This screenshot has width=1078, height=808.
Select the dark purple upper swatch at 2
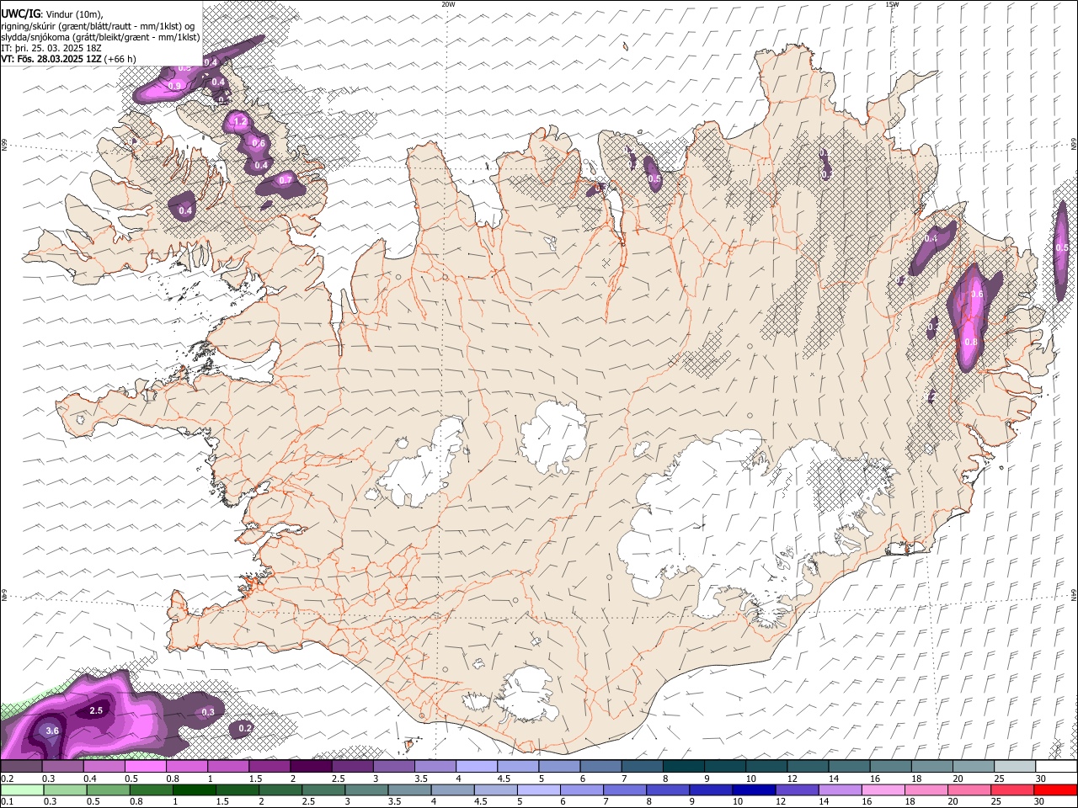311,767
